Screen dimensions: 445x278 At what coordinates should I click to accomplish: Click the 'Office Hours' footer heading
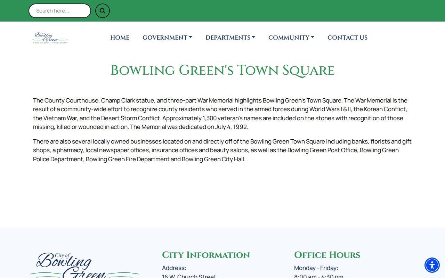327,255
